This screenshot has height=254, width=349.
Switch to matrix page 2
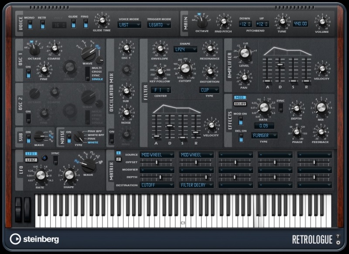pos(118,159)
